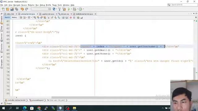Start macro recording with red circle icon
This screenshot has width=198, height=111.
[x=71, y=18]
